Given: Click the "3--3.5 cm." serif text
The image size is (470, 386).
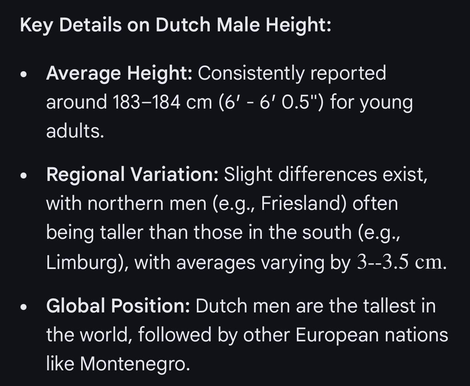Looking at the screenshot, I should [x=401, y=263].
